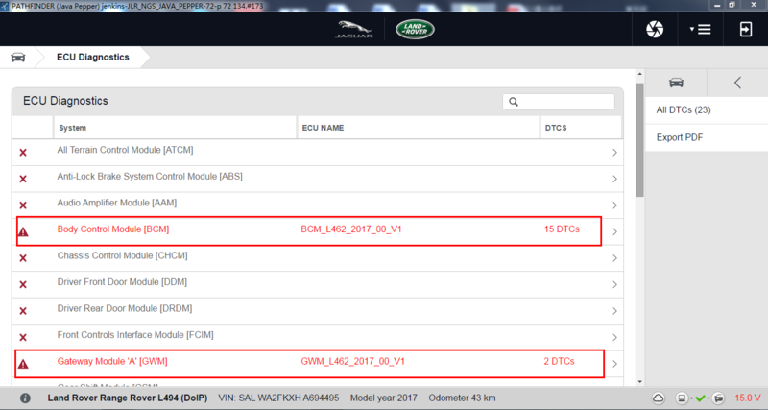The width and height of the screenshot is (768, 410).
Task: Open All DTCs (23) list
Action: 684,110
